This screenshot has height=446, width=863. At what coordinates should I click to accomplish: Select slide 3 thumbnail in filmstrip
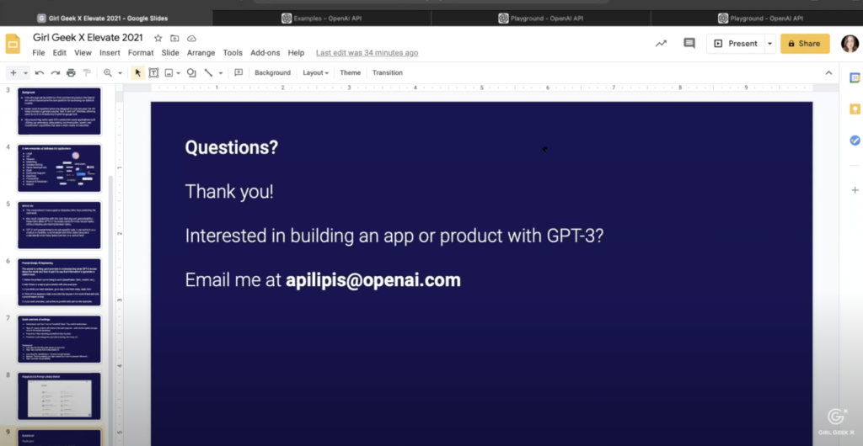[x=60, y=111]
